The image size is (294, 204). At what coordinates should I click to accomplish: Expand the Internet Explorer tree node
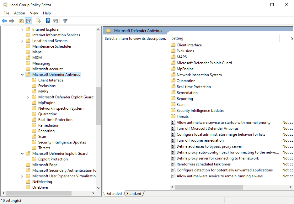22,29
